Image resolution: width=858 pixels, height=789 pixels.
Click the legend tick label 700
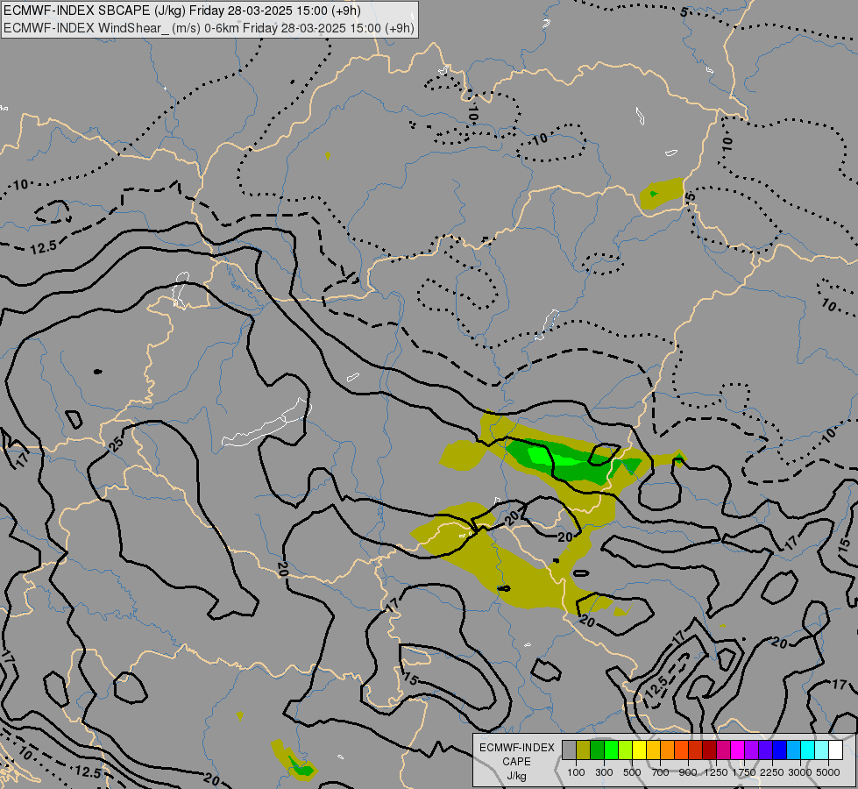click(x=661, y=772)
